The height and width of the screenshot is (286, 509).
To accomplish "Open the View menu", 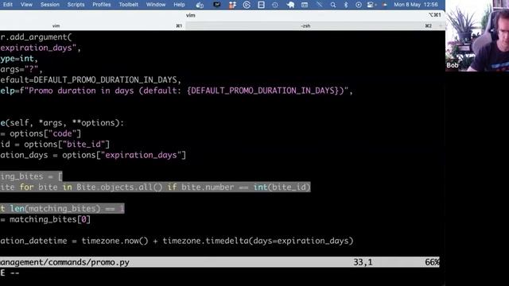I will tap(26, 5).
